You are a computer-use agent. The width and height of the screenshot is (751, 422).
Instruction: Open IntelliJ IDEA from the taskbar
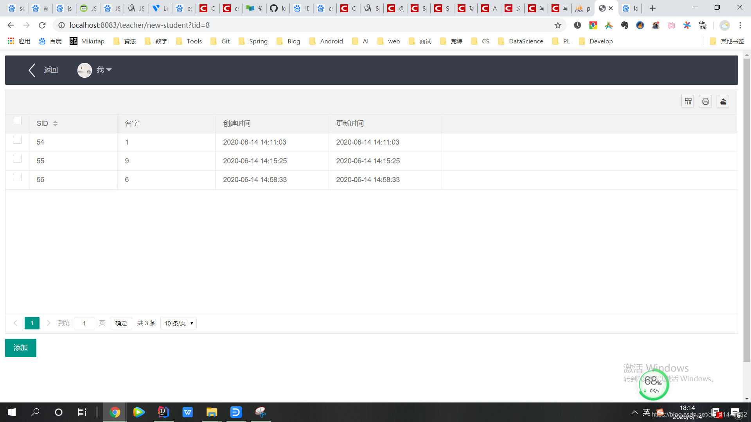[x=163, y=412]
